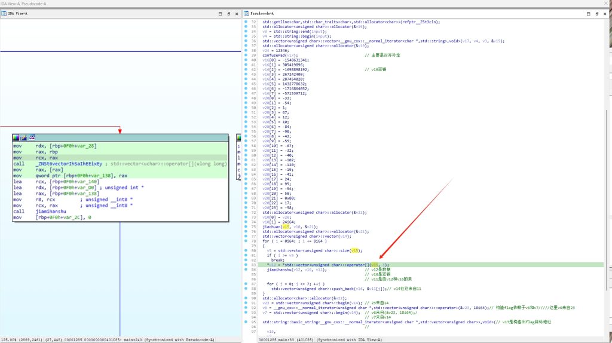Click the third header icon of the graph block

(x=32, y=137)
